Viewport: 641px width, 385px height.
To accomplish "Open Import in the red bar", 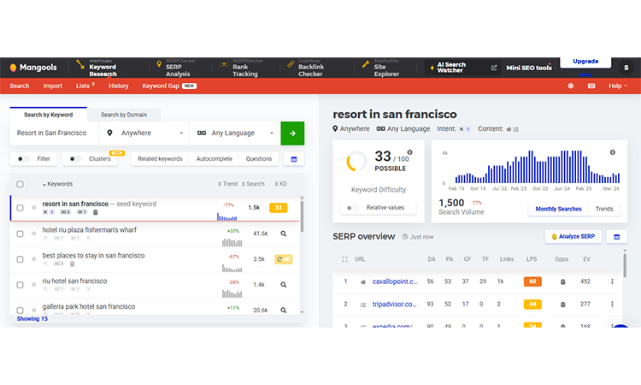I will click(53, 86).
